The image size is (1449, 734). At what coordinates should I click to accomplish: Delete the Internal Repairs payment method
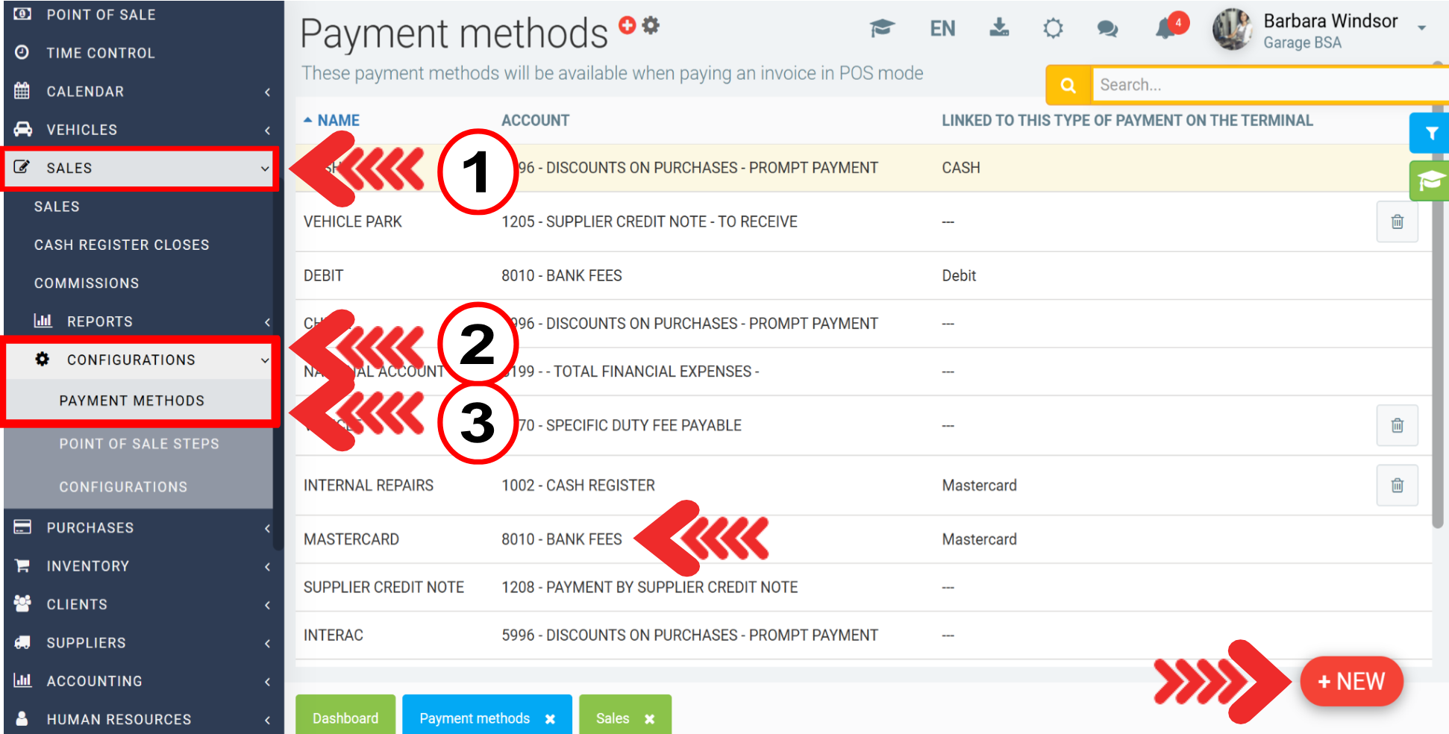tap(1397, 486)
